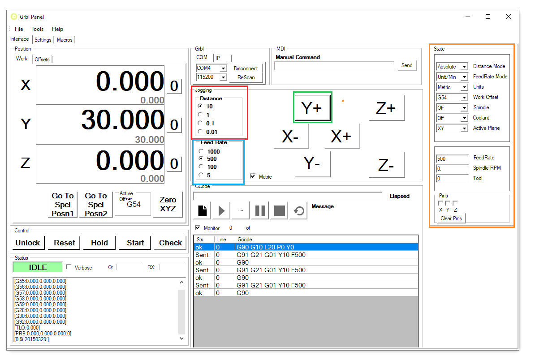Click the Zero XYZ button
This screenshot has height=364, width=535.
point(168,204)
